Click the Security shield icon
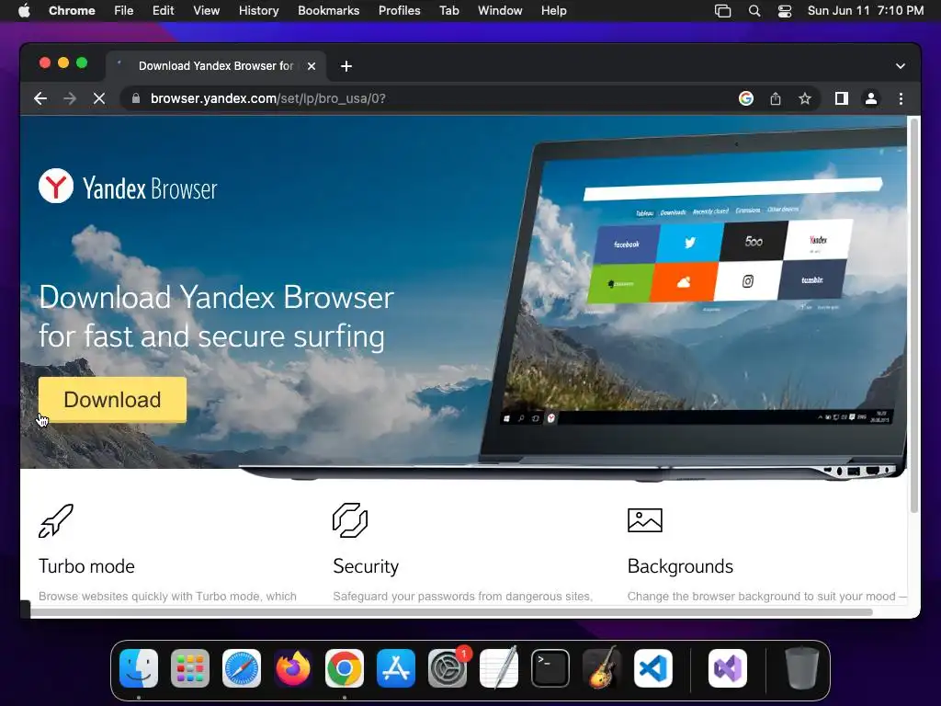941x706 pixels. pos(350,520)
